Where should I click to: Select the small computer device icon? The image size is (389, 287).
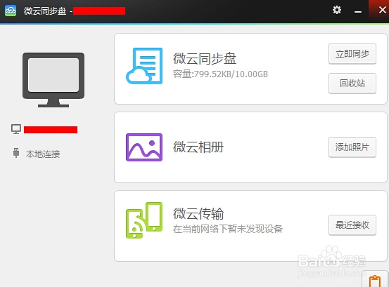(16, 129)
